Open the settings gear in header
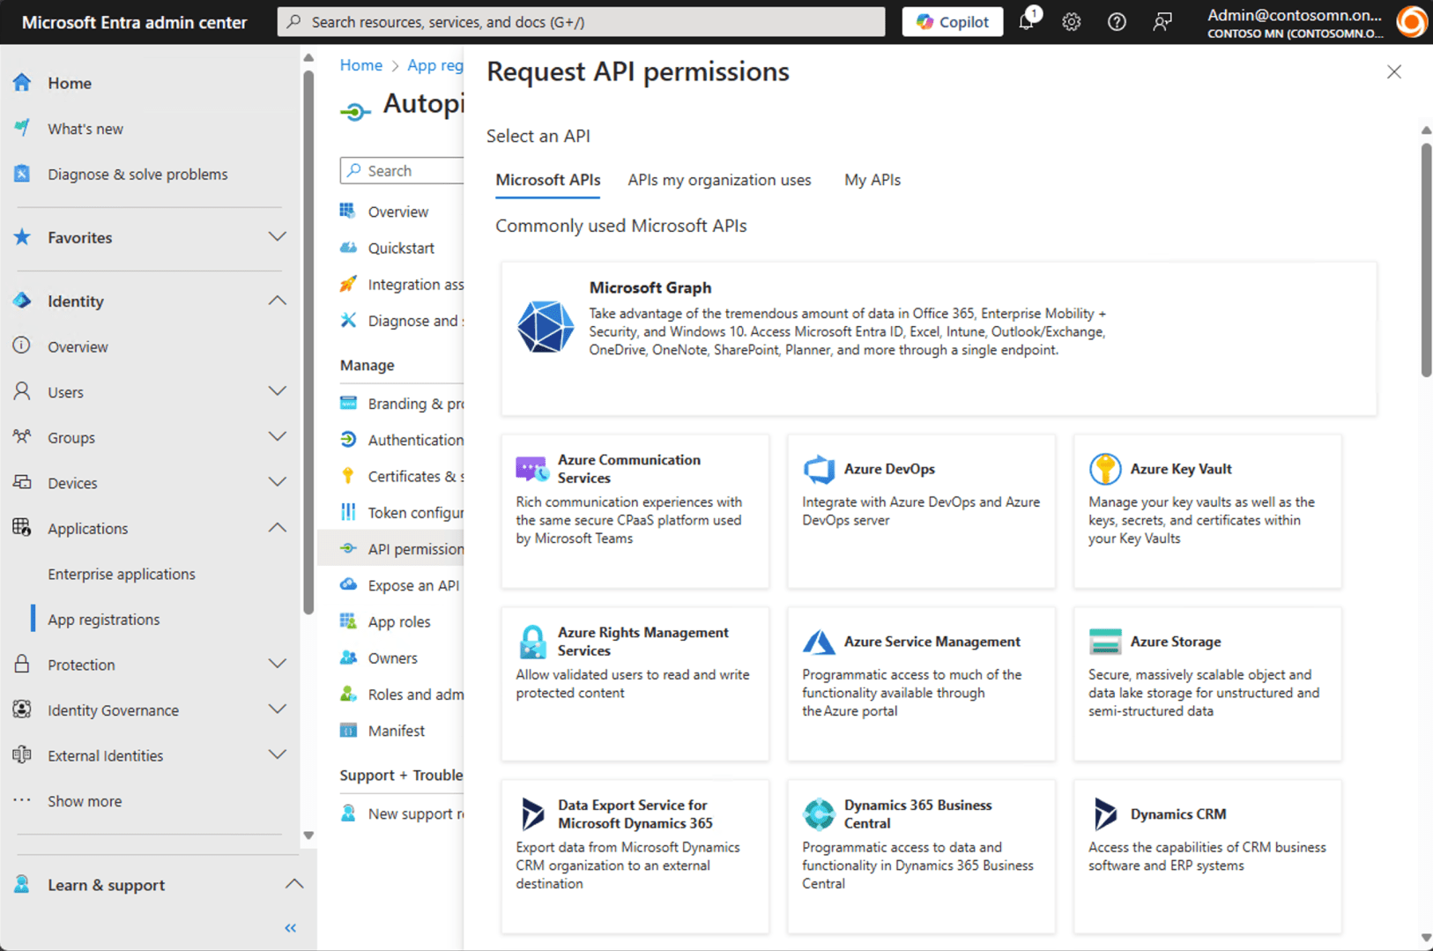This screenshot has width=1433, height=951. 1071,22
